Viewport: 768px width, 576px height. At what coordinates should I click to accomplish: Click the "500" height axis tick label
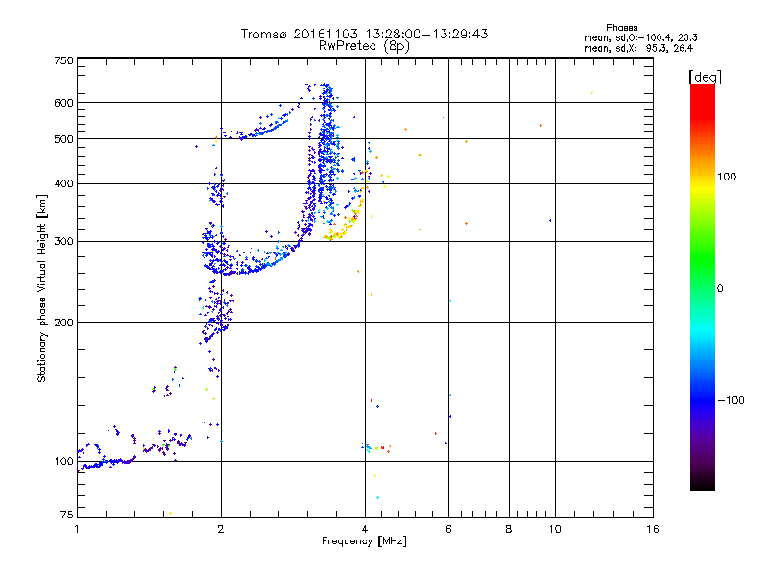63,139
